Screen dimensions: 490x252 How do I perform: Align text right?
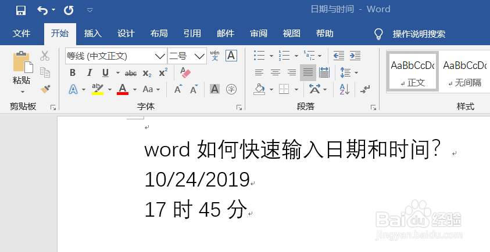292,73
